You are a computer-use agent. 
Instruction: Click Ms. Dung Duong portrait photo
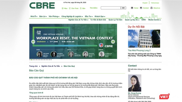point(135,83)
